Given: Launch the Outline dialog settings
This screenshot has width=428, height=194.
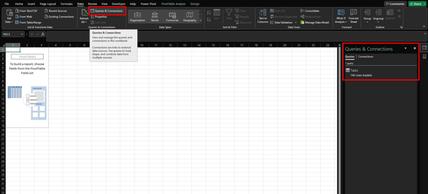Looking at the screenshot, I should pos(401,27).
